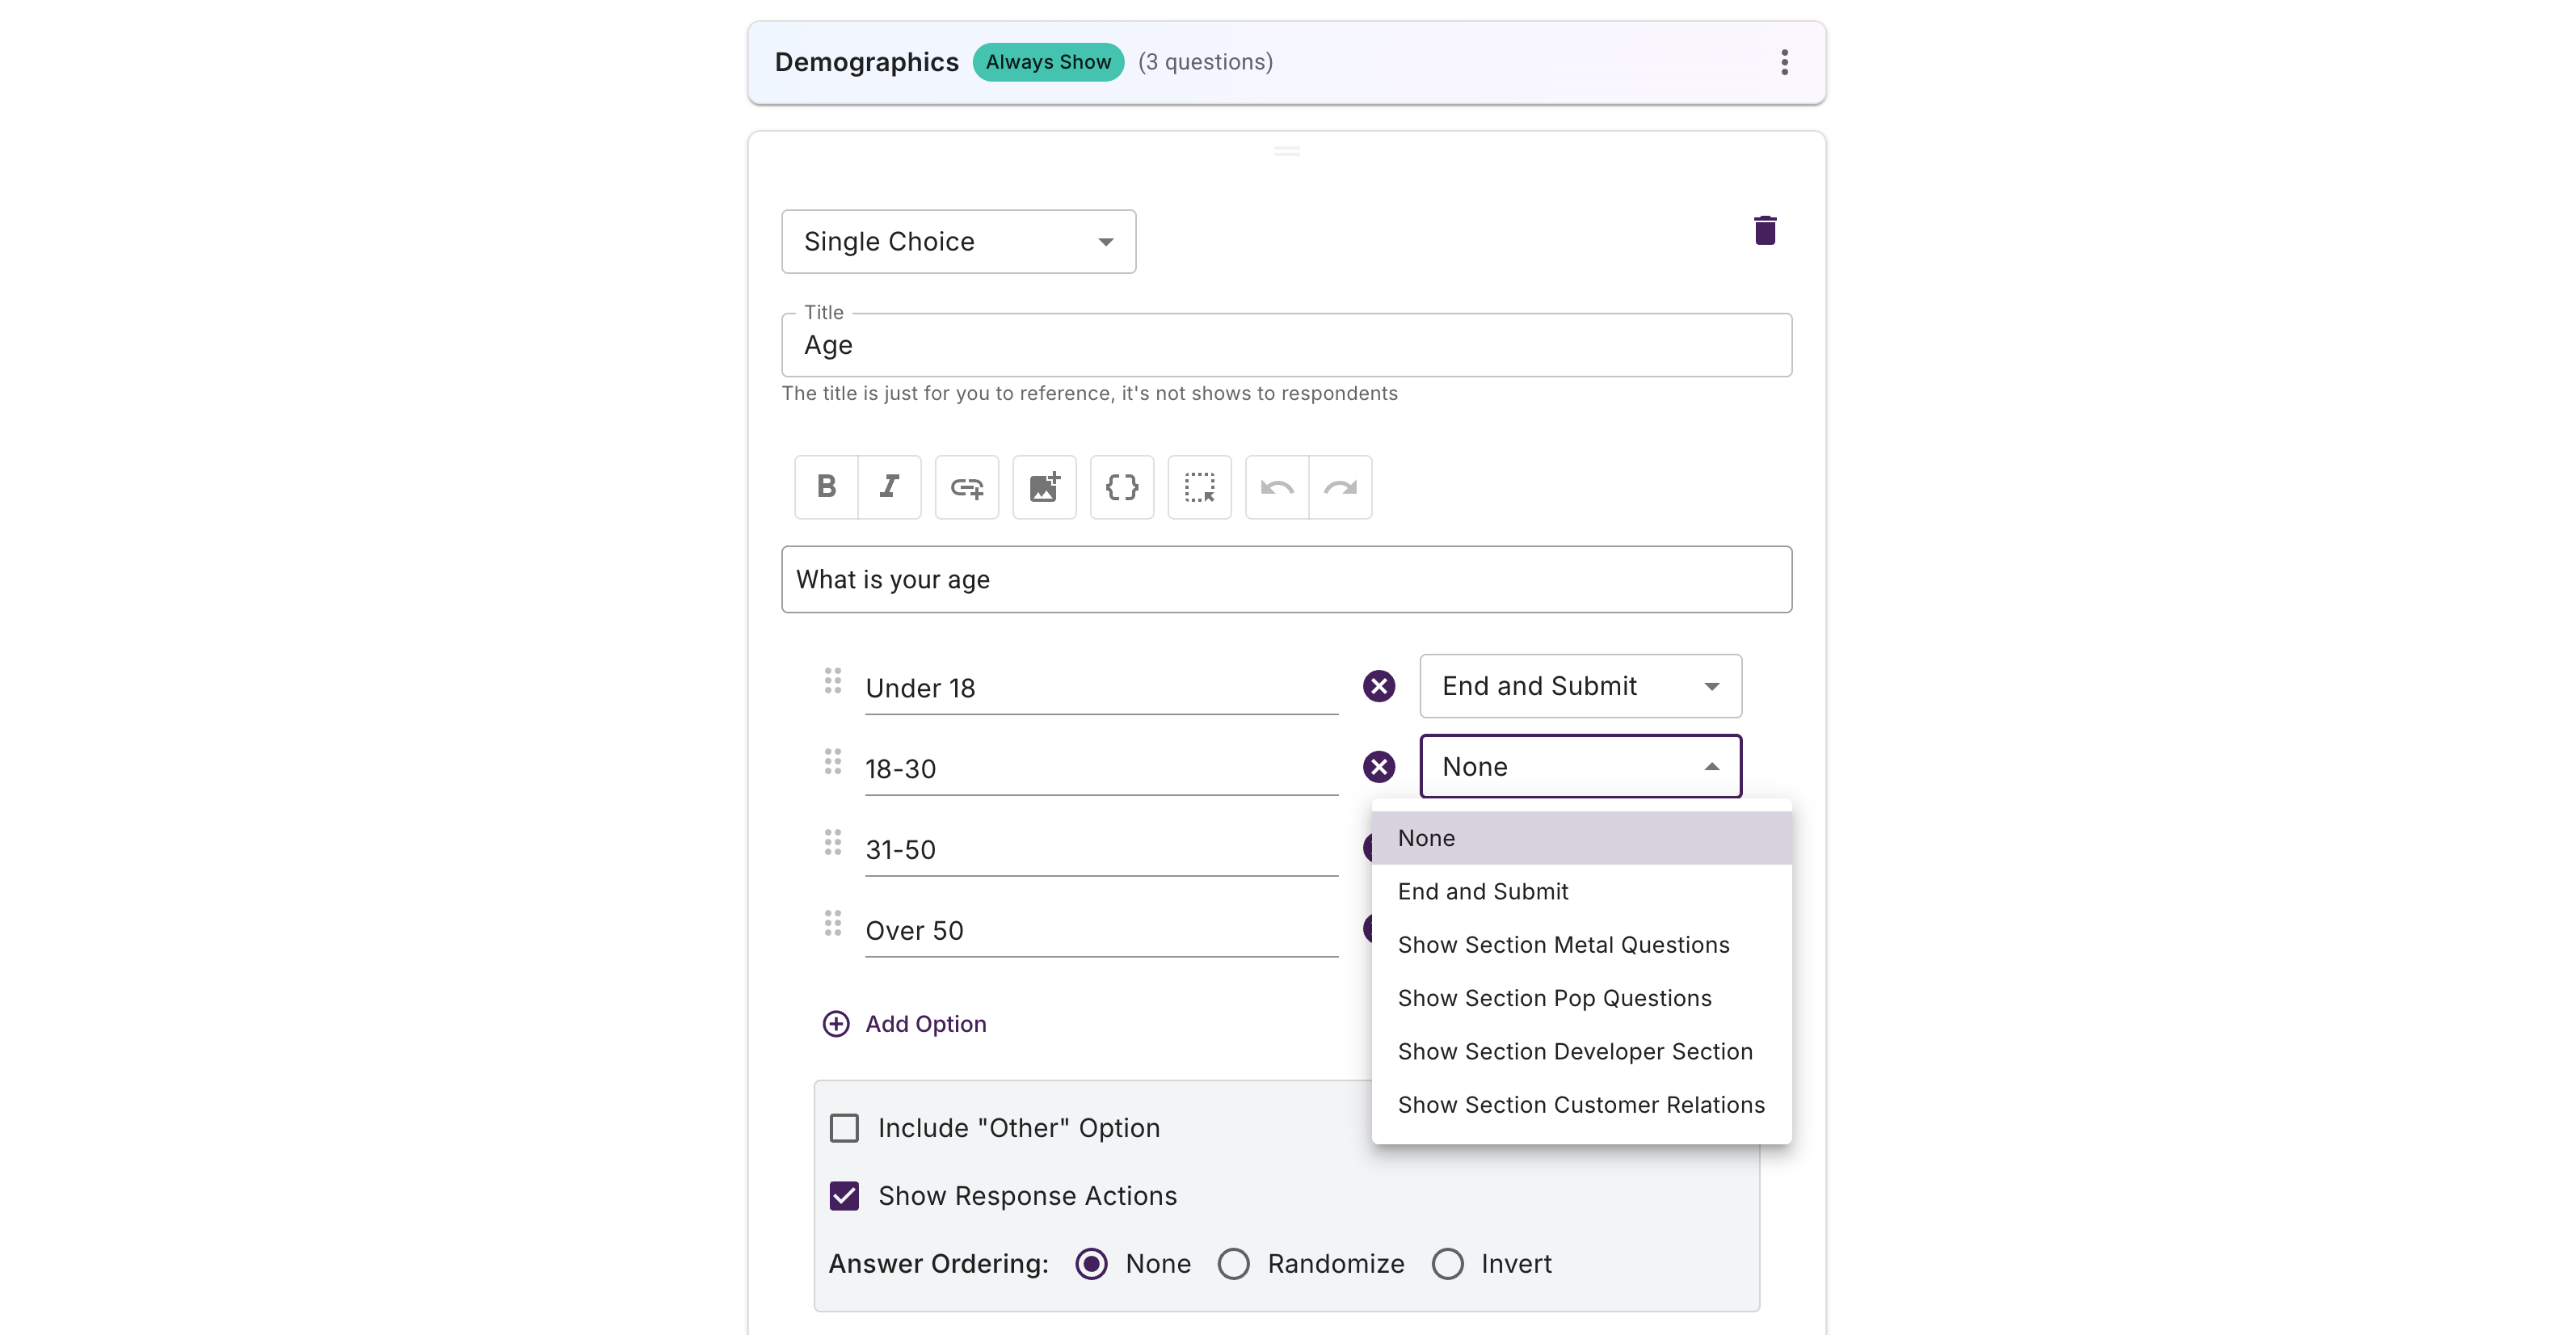Toggle italic formatting in the editor toolbar

click(x=889, y=487)
